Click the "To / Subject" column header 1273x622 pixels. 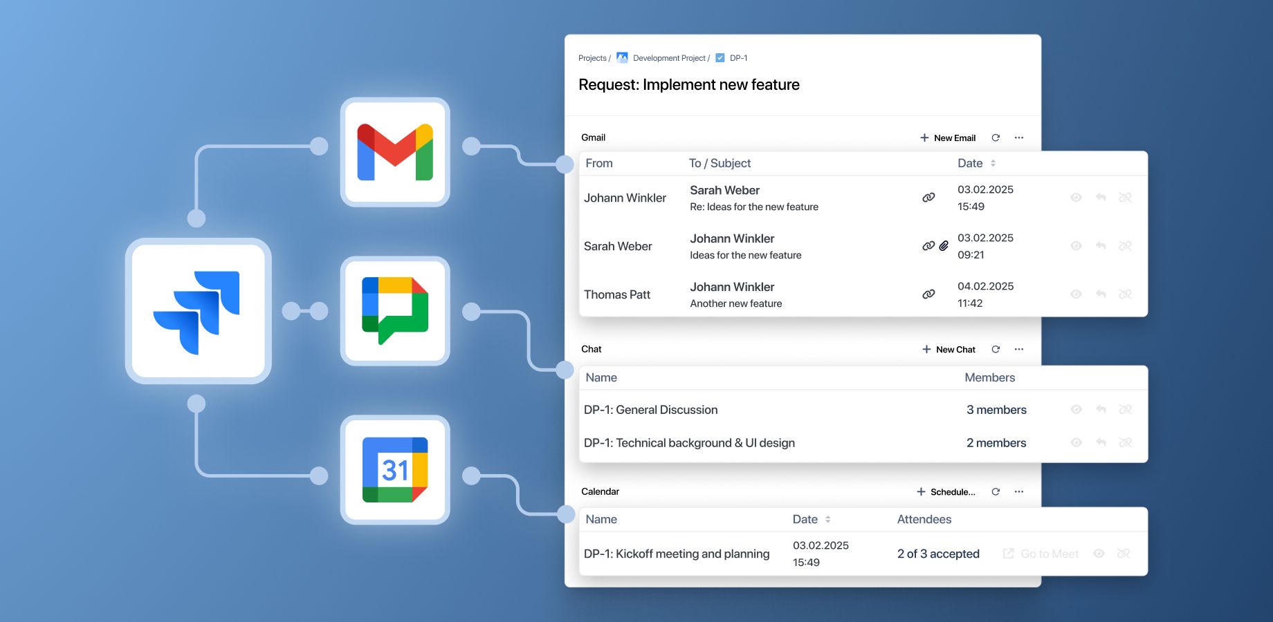720,163
